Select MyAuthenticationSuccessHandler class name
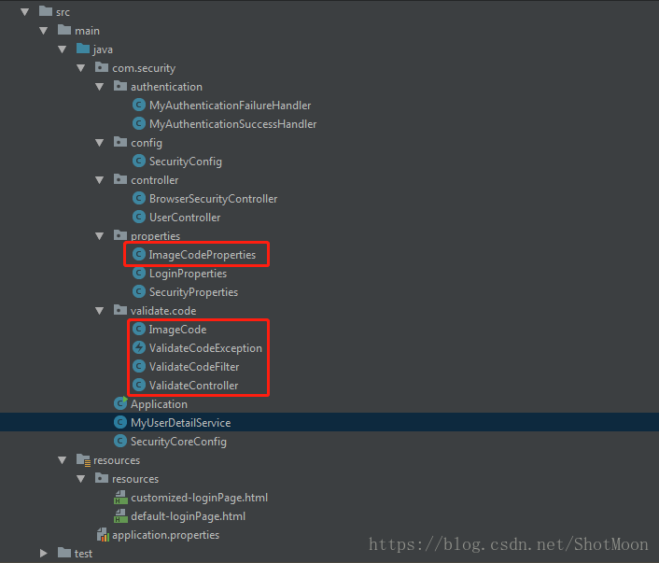This screenshot has height=563, width=659. (x=232, y=124)
